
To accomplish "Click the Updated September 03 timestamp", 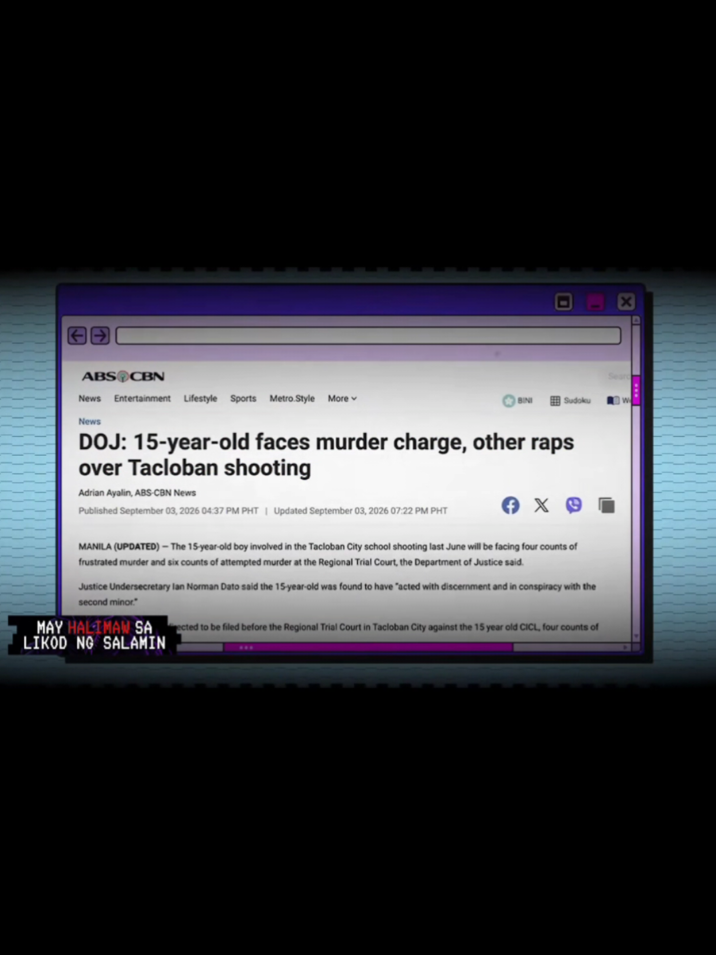I will pos(360,511).
